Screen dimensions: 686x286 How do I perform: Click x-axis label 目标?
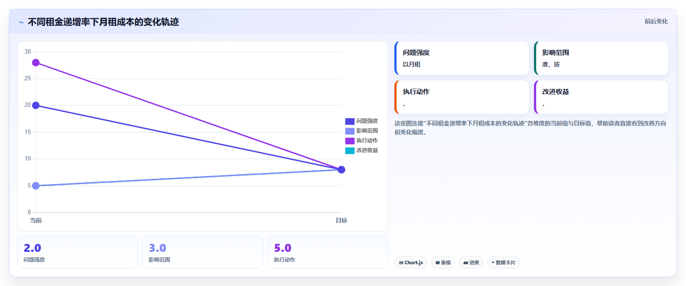341,220
